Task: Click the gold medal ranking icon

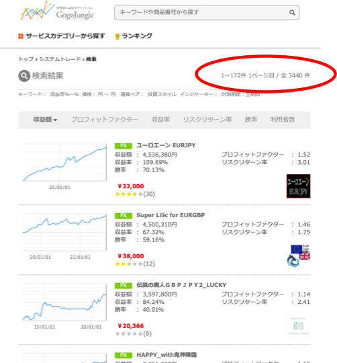Action: 117,36
